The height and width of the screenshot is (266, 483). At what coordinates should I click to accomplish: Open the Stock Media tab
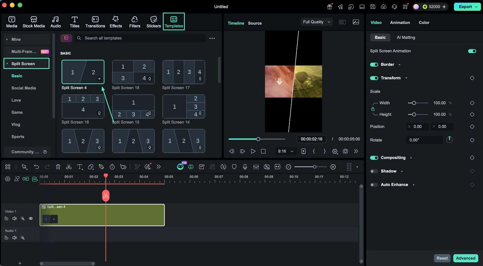[33, 22]
